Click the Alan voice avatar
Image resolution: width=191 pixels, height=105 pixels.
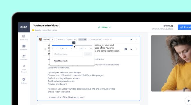pos(40,39)
